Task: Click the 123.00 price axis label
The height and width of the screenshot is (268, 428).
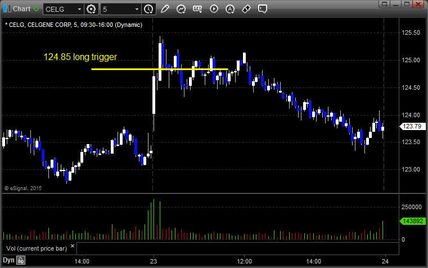Action: (x=411, y=169)
